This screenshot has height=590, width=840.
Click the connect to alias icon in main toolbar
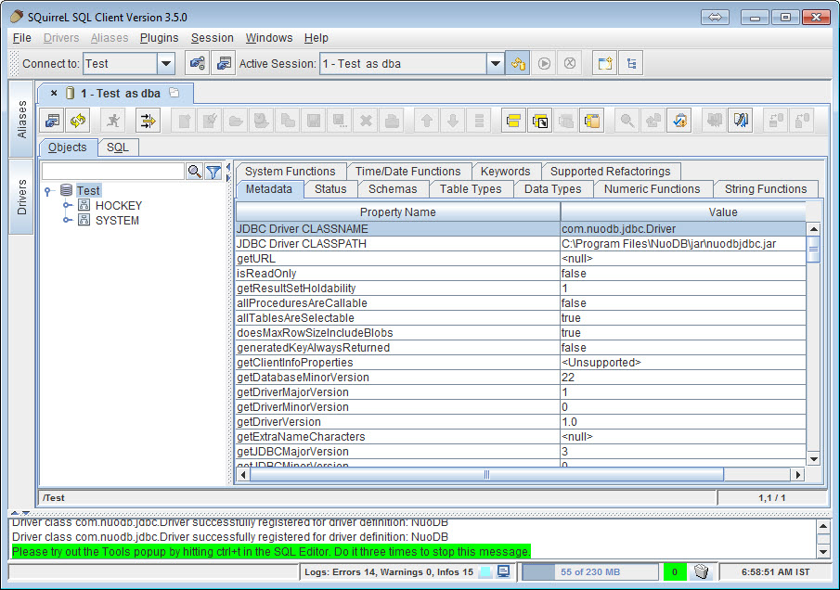(197, 64)
